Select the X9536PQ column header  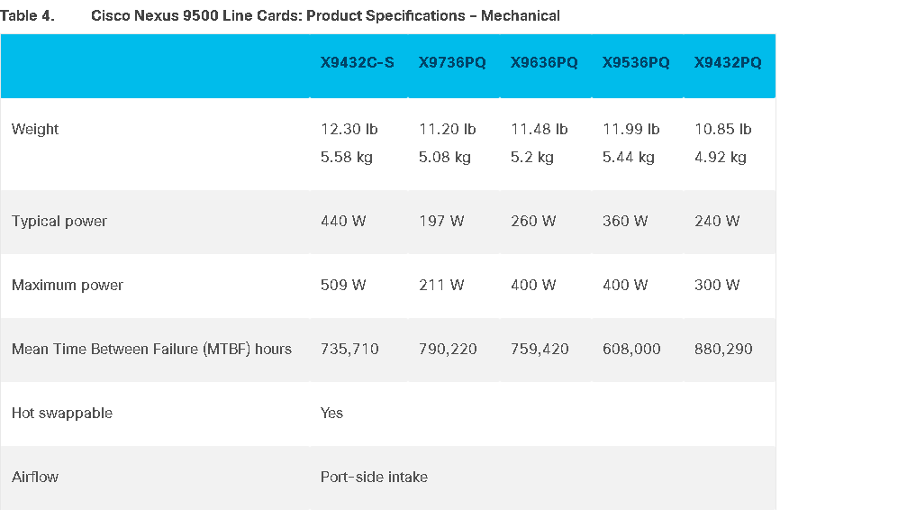(636, 62)
